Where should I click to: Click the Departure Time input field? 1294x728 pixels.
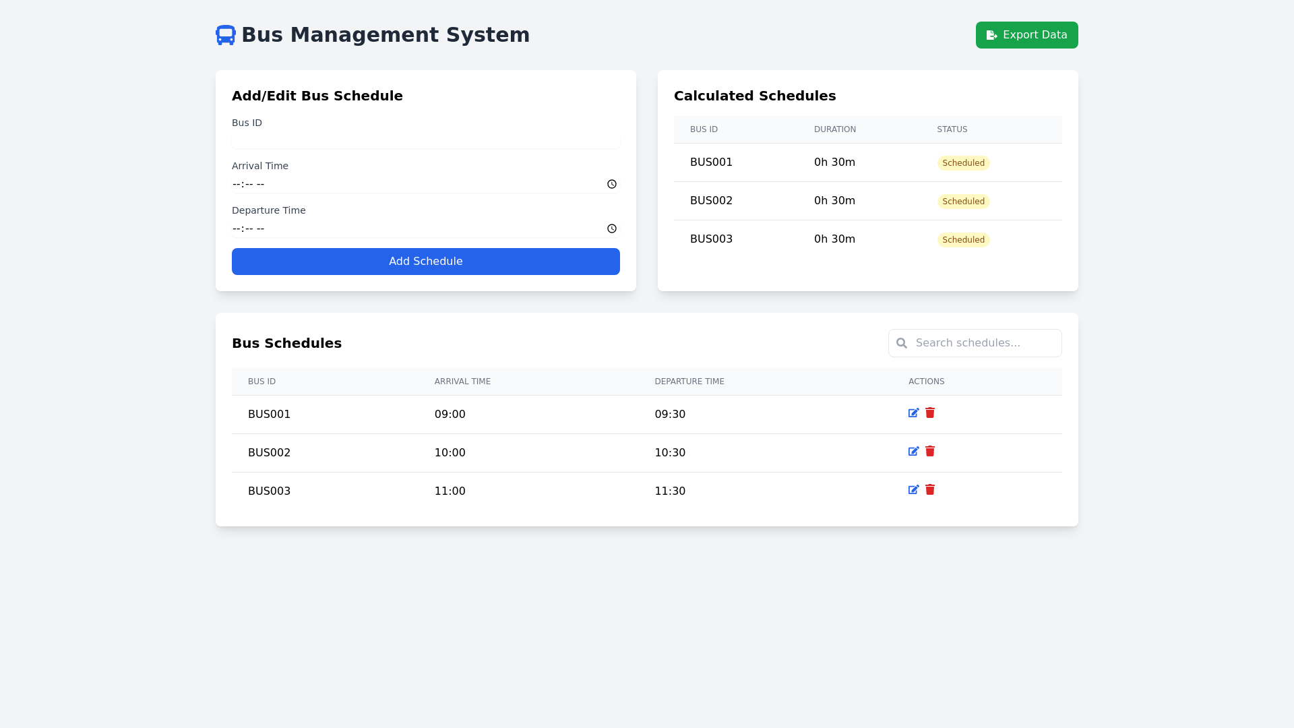(404, 228)
